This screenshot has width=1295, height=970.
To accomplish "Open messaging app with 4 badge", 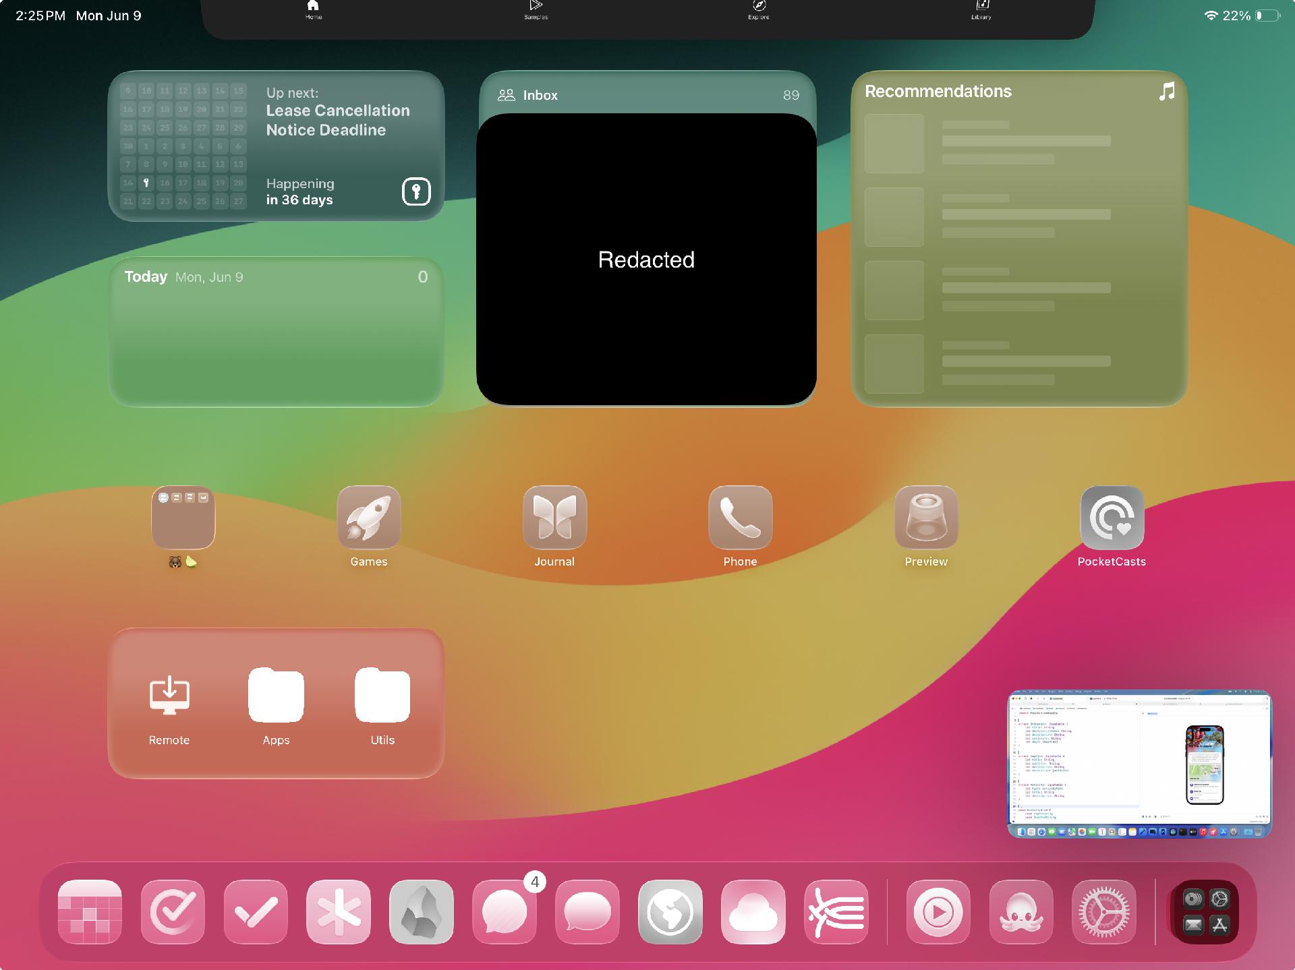I will 505,911.
